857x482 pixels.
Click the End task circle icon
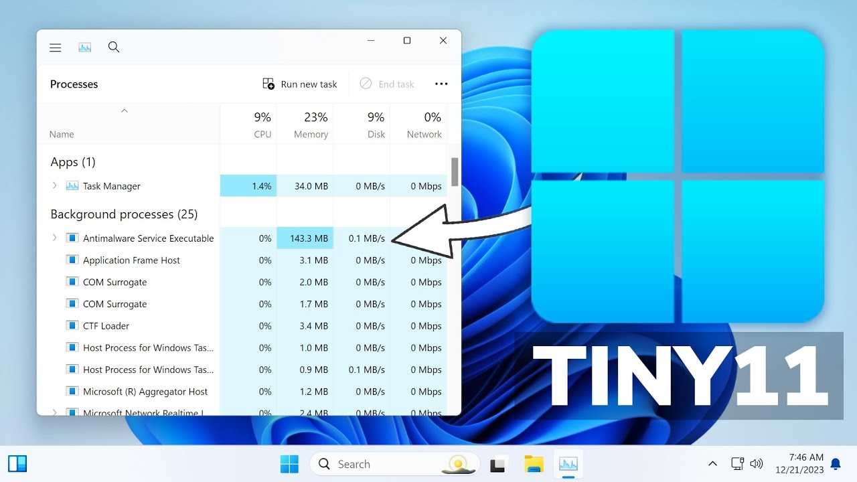point(366,84)
